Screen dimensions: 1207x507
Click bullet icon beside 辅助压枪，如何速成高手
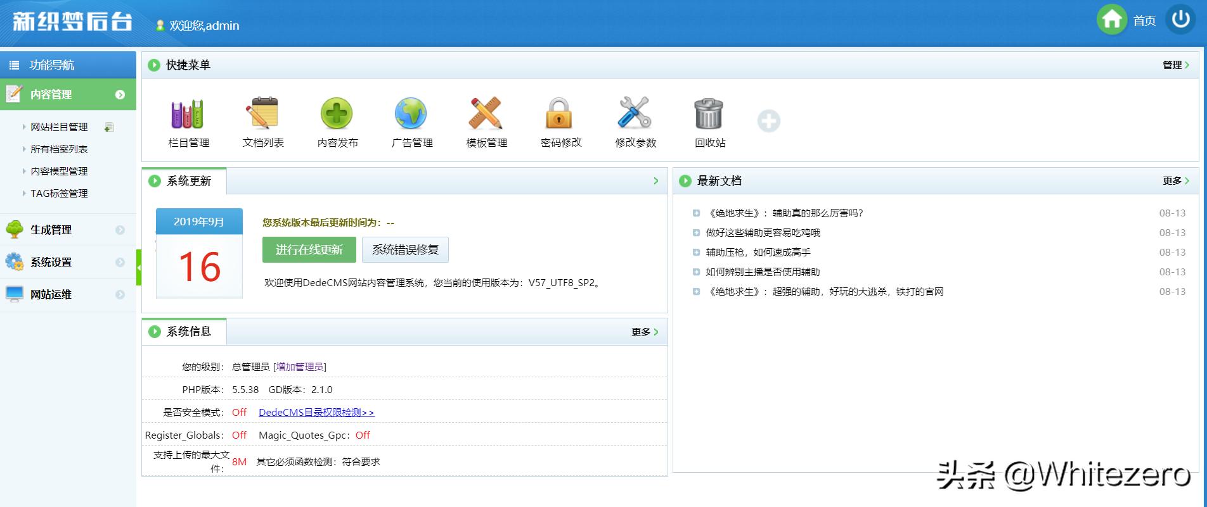(696, 253)
